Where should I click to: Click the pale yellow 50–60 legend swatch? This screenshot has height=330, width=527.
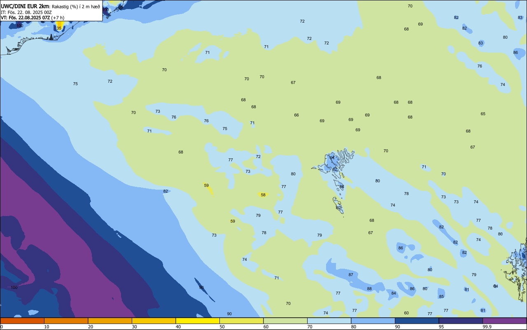[241, 321]
